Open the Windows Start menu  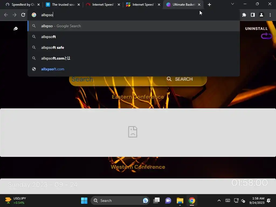pos(84,201)
